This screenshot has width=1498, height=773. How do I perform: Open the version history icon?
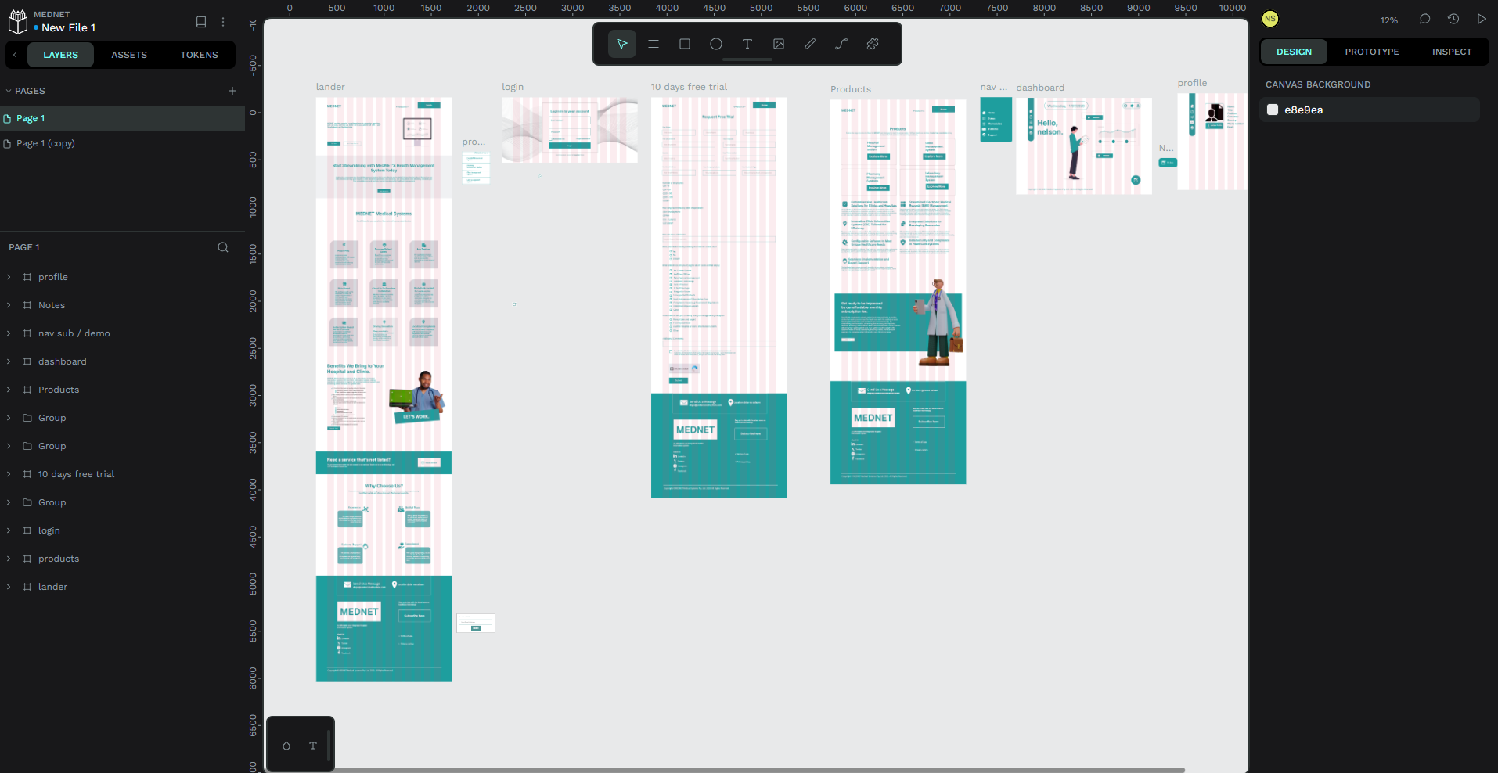click(x=1453, y=19)
